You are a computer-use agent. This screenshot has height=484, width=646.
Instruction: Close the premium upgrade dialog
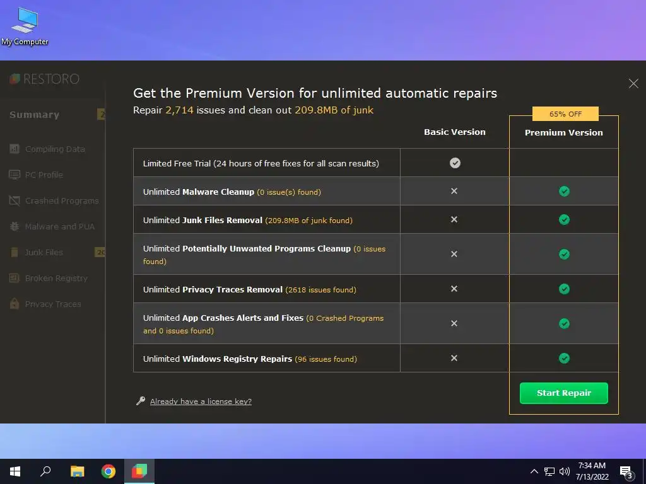point(633,84)
